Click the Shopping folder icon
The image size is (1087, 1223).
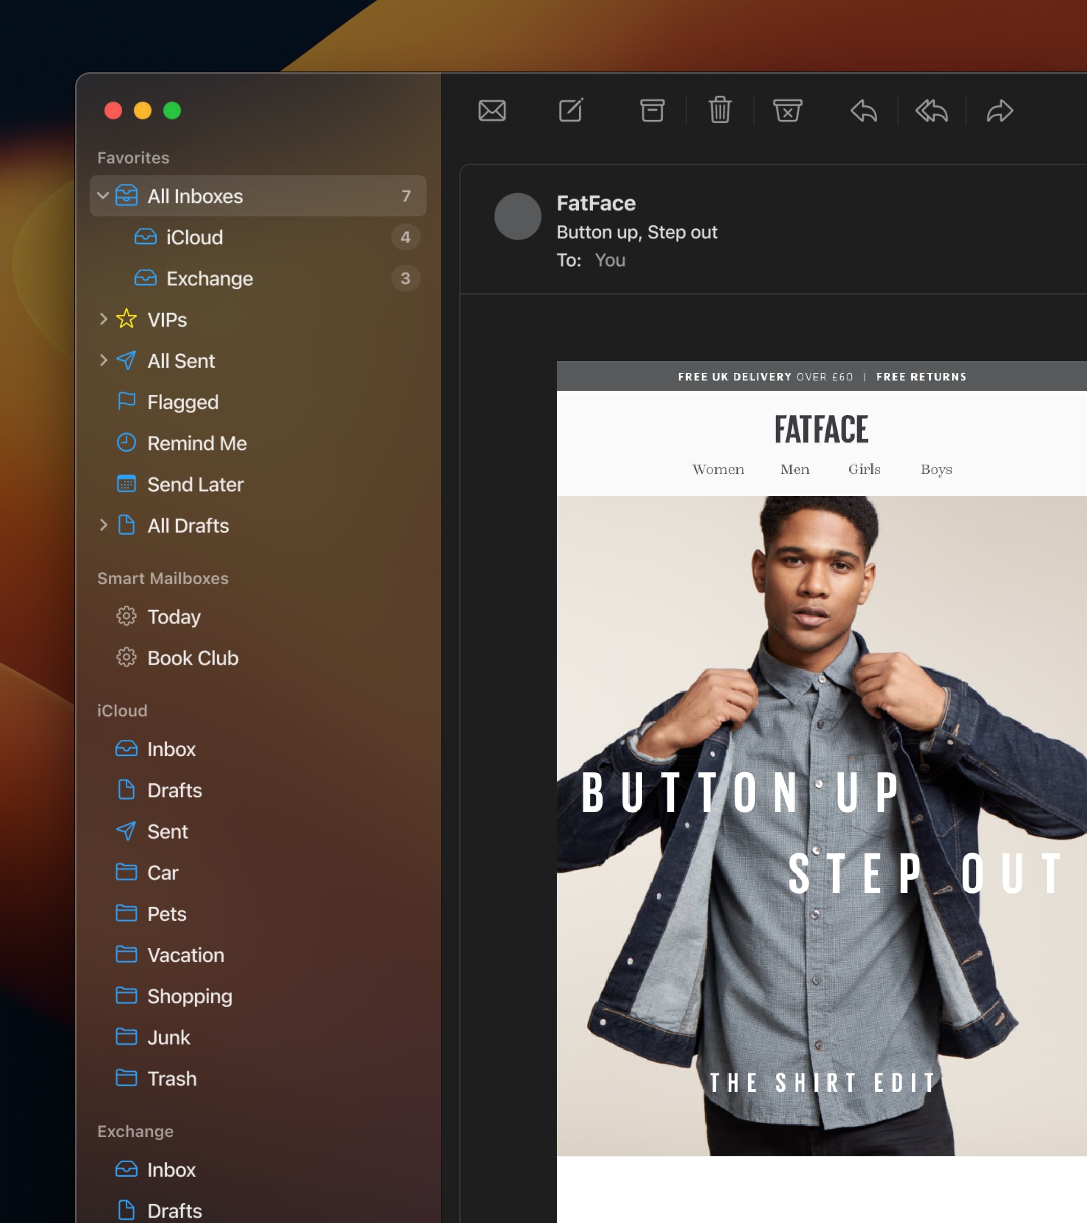click(126, 996)
